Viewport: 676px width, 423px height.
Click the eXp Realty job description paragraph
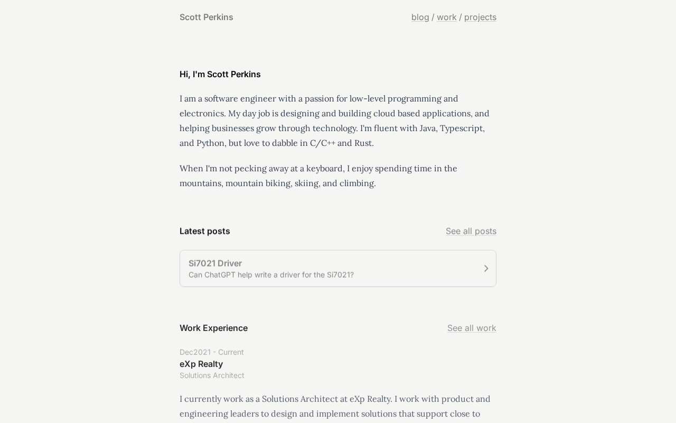(x=335, y=406)
